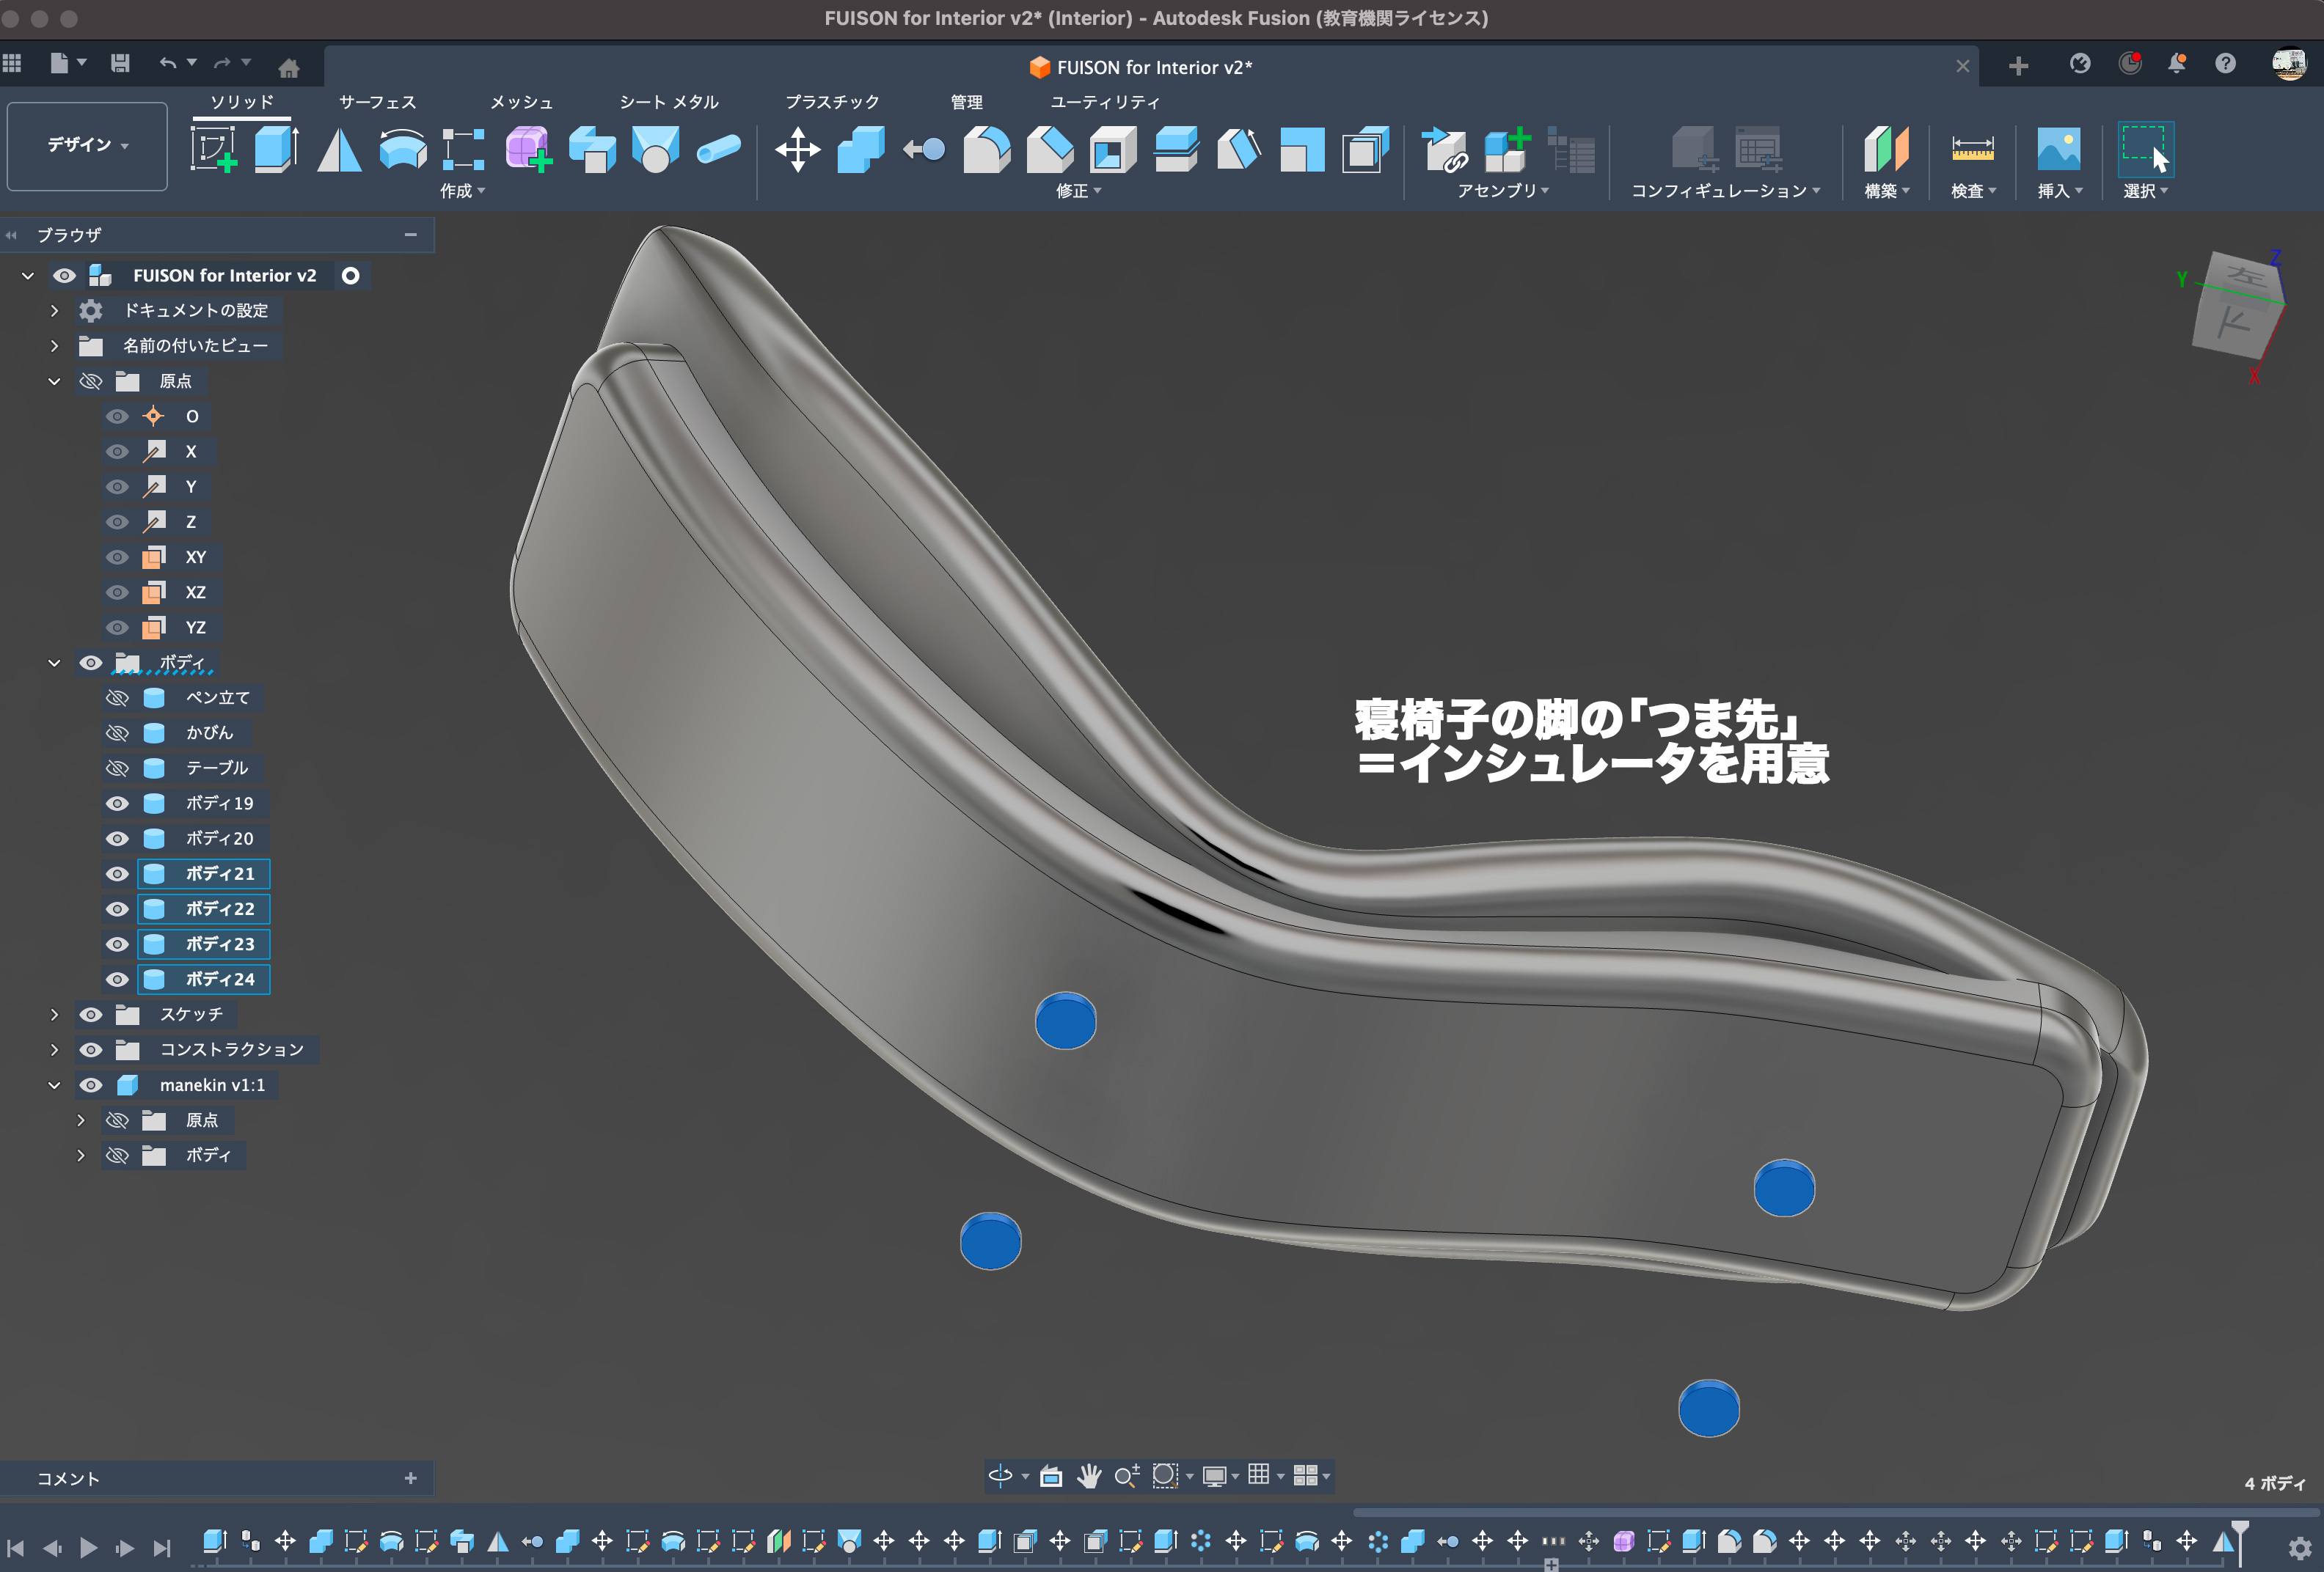Click the Create Form purple icon
2324x1572 pixels.
click(528, 150)
